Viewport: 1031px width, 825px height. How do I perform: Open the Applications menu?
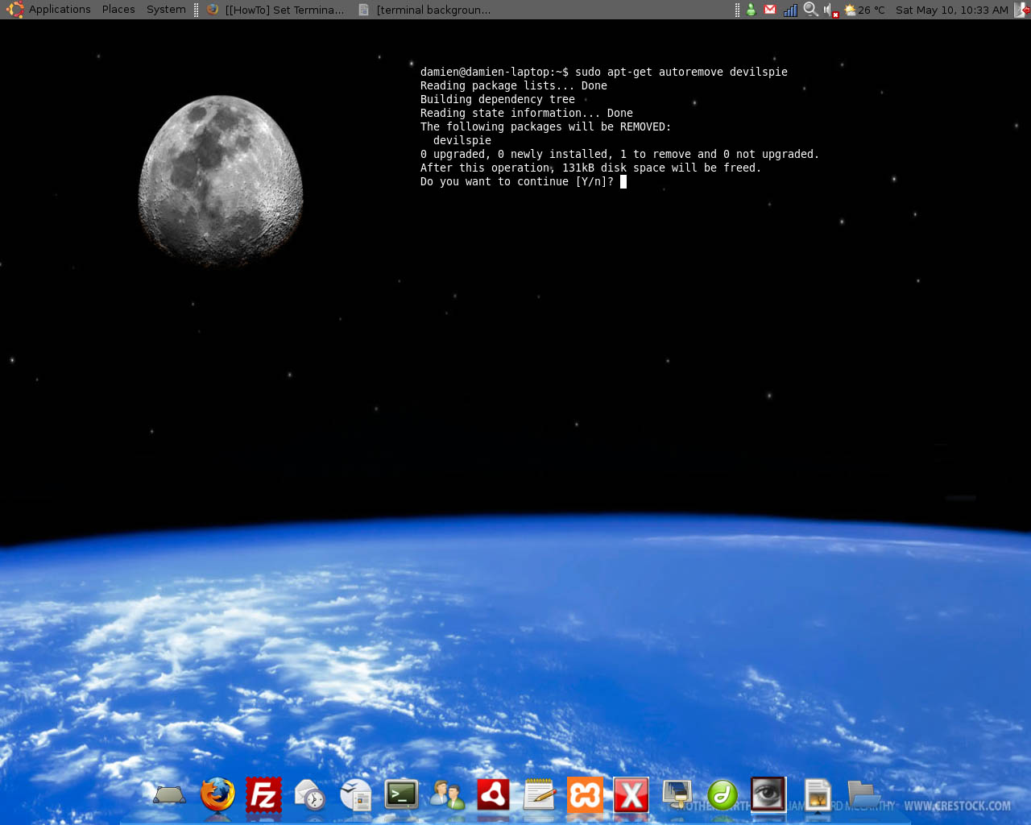[59, 10]
